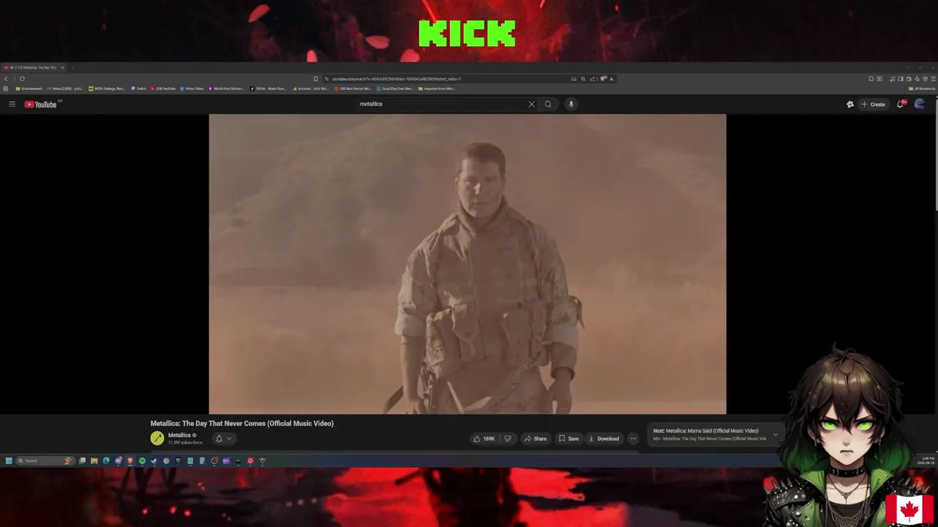This screenshot has height=527, width=938.
Task: Click the browser address bar URL
Action: tap(396, 78)
